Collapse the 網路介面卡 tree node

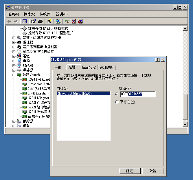coord(14,75)
